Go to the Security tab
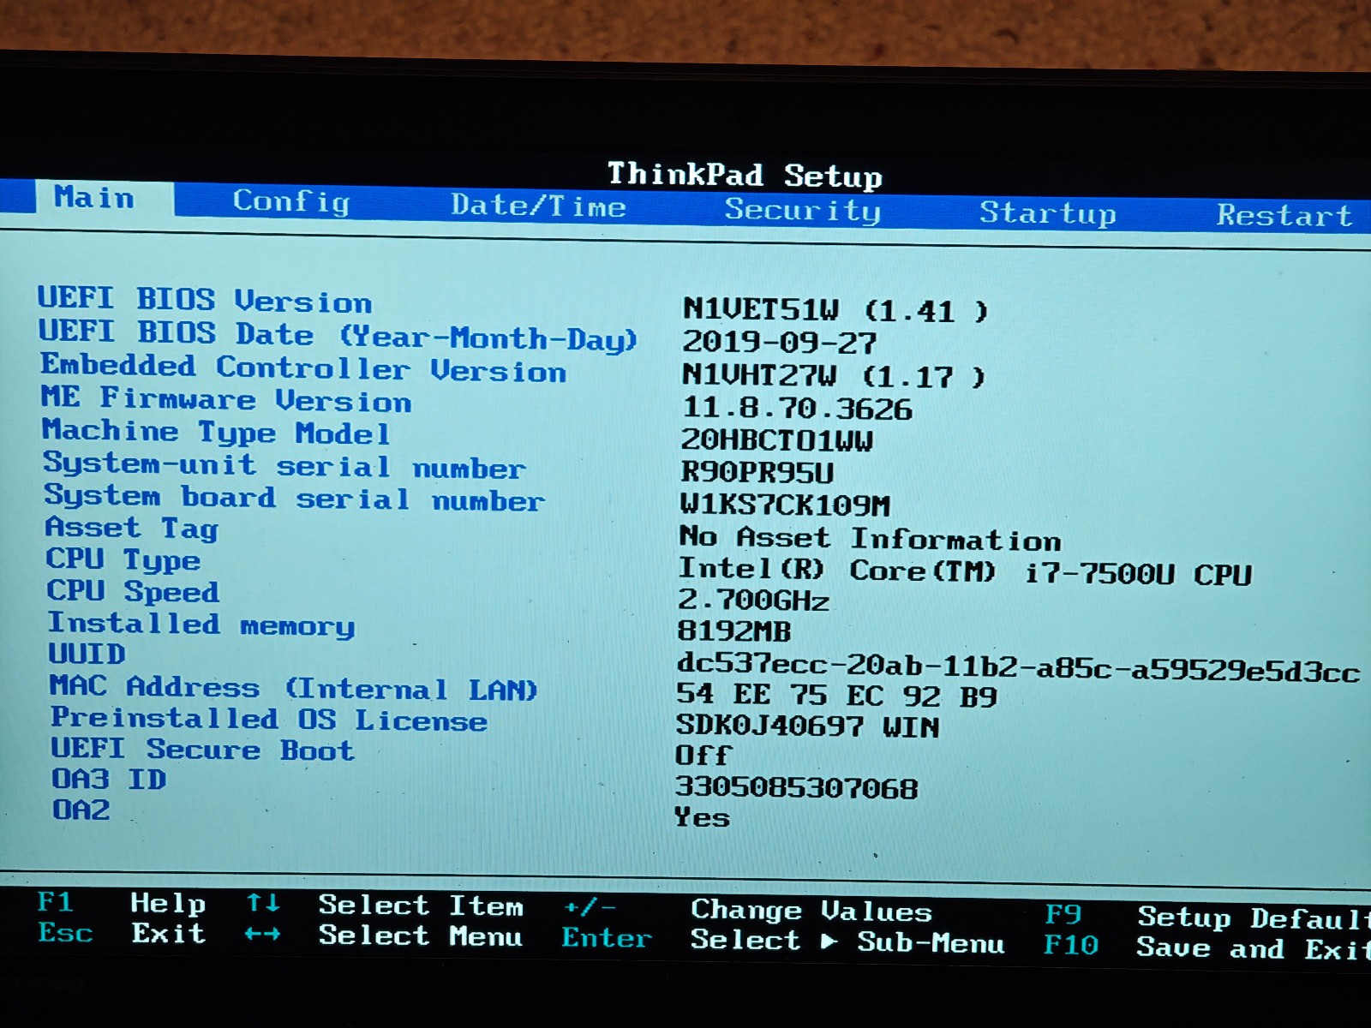This screenshot has height=1028, width=1371. pos(802,210)
